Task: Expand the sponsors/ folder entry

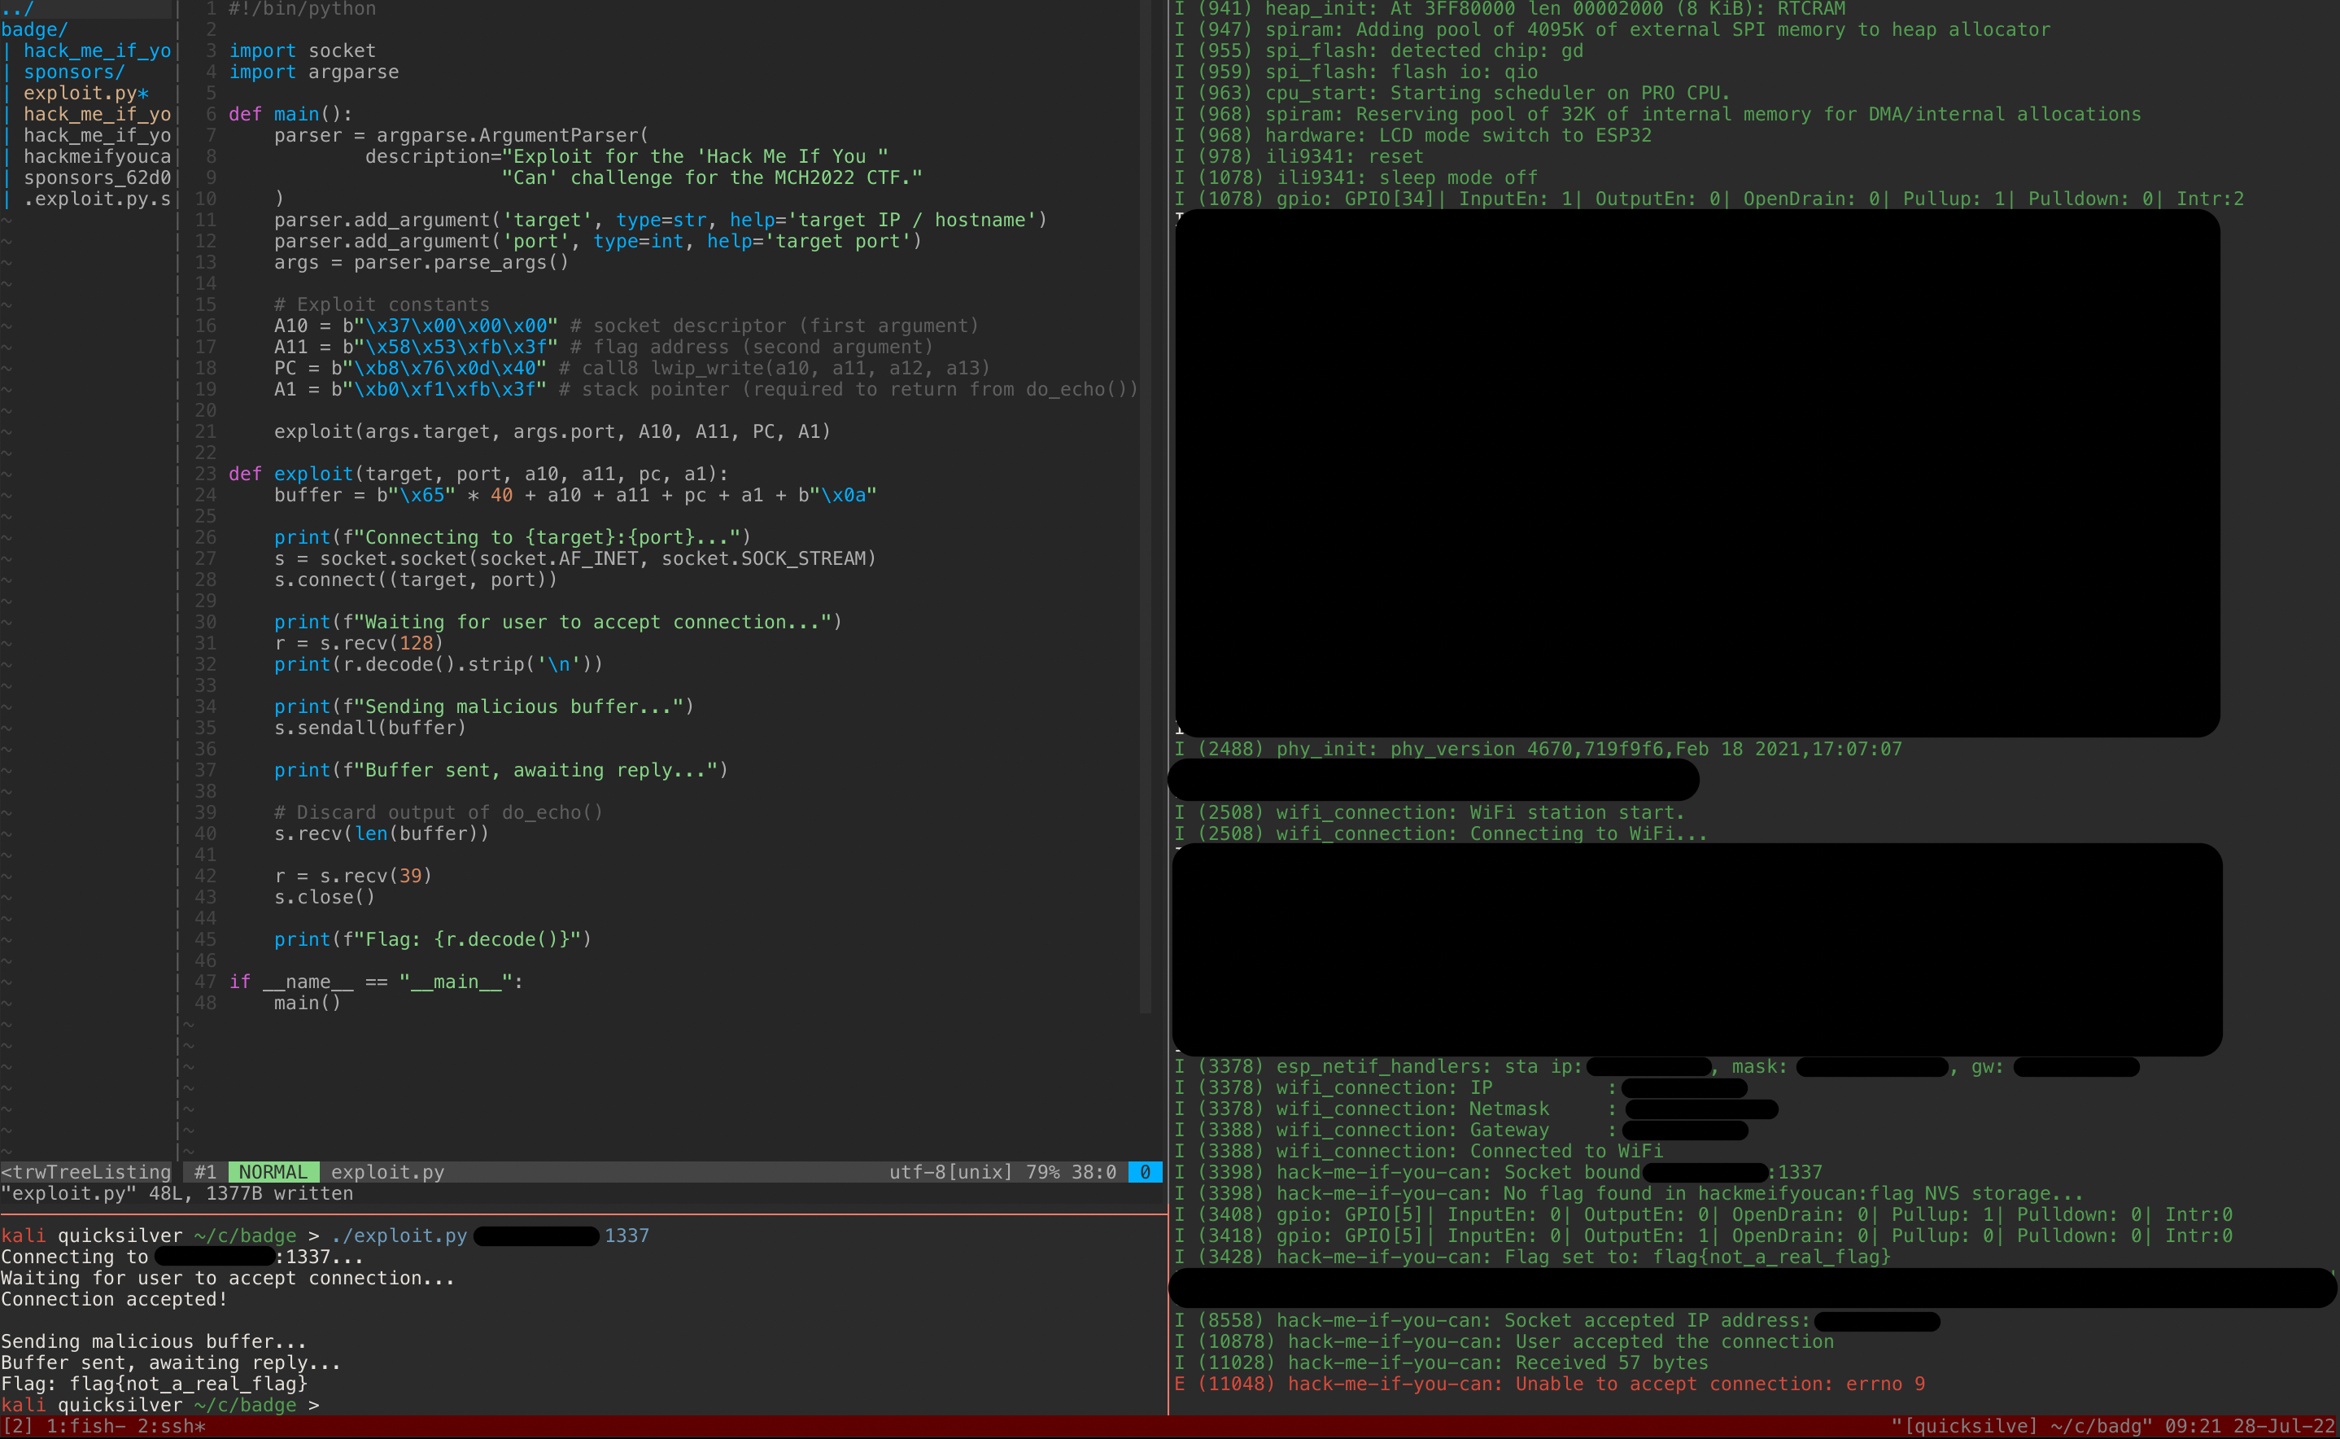Action: pyautogui.click(x=73, y=72)
